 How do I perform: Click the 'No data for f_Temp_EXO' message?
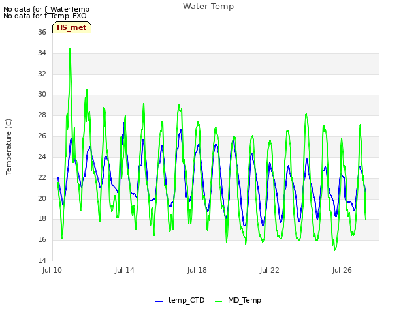pos(45,16)
